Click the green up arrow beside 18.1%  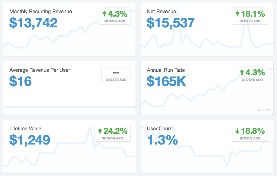click(237, 14)
